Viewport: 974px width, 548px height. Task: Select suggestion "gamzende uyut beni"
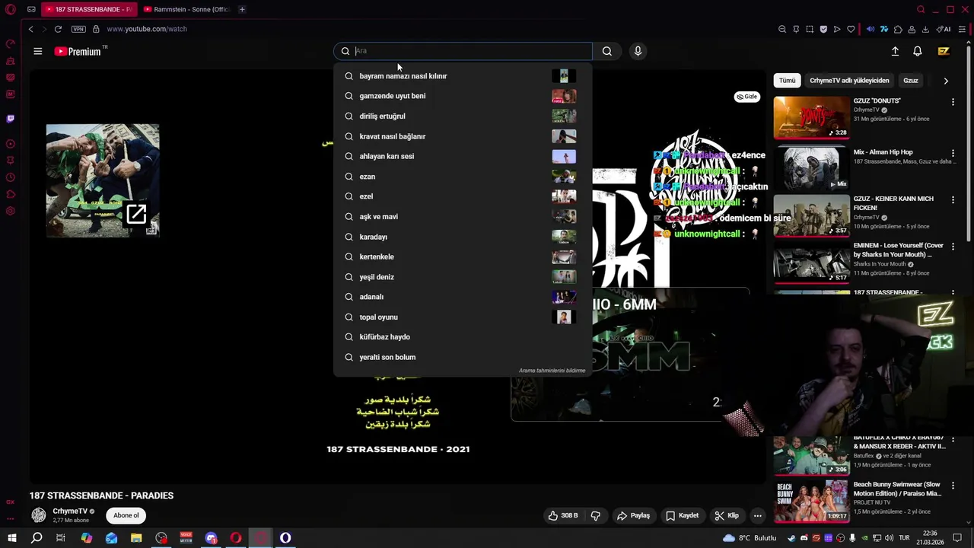click(x=462, y=96)
